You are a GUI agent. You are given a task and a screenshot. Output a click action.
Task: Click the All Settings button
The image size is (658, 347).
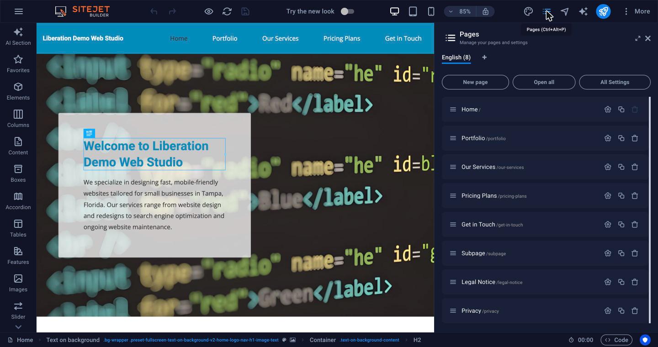pyautogui.click(x=615, y=82)
